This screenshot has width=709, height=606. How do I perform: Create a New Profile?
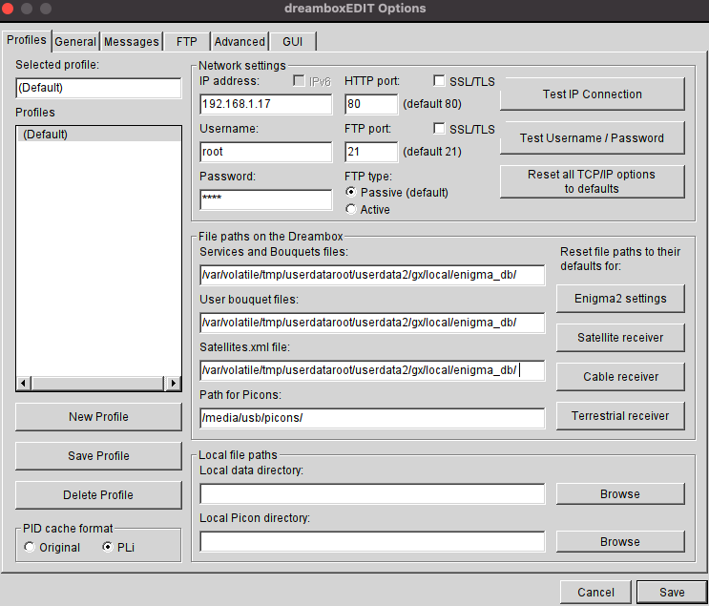[98, 417]
